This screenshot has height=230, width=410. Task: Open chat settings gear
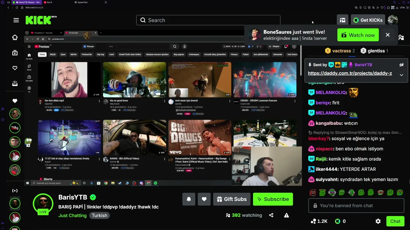pos(378,221)
